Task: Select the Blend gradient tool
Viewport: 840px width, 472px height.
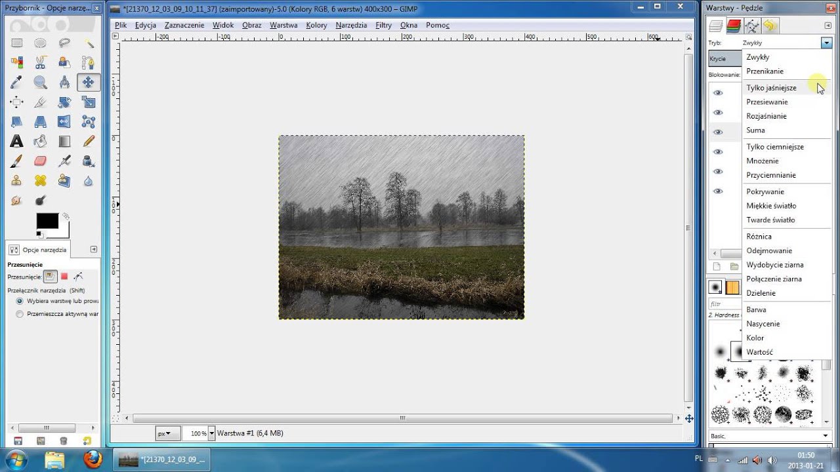Action: (64, 142)
